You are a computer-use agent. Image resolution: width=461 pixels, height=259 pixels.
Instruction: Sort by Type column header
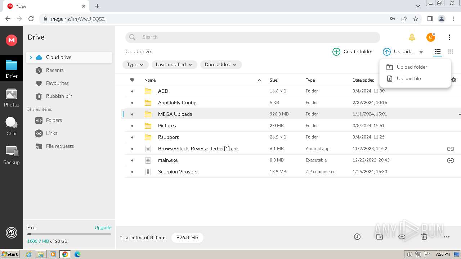[310, 80]
